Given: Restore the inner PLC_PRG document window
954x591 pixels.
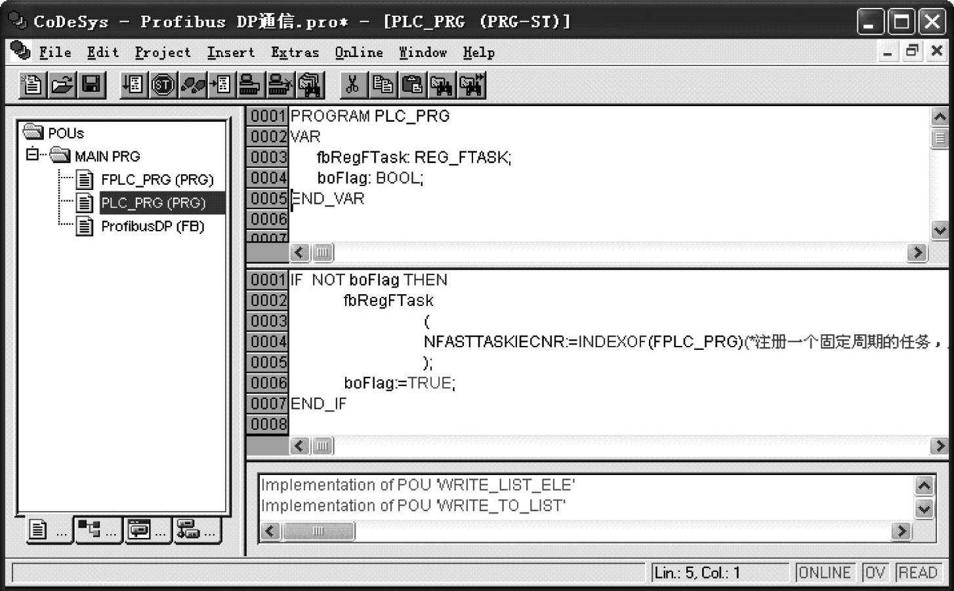Looking at the screenshot, I should pos(912,51).
